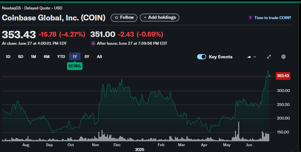The height and width of the screenshot is (152, 301).
Task: Click the green current-price dot on chart
Action: coord(270,76)
